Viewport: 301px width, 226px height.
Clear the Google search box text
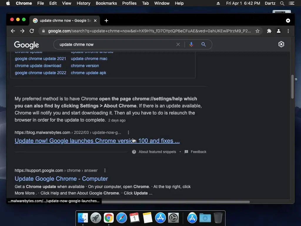point(178,44)
